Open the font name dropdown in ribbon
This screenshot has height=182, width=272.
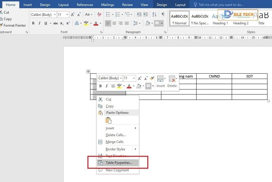(x=54, y=15)
